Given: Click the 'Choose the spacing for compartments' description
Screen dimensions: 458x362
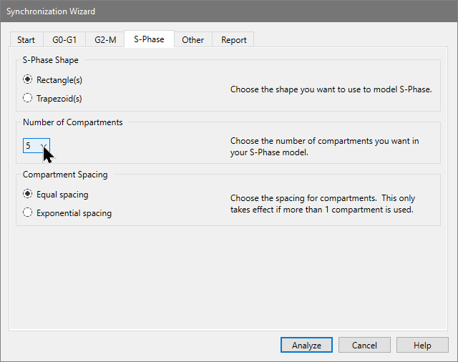Looking at the screenshot, I should (323, 204).
